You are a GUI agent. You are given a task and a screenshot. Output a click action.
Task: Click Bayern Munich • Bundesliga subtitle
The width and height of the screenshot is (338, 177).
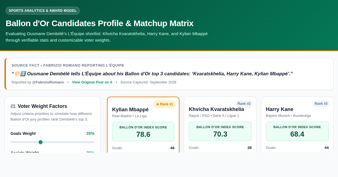pos(288,115)
